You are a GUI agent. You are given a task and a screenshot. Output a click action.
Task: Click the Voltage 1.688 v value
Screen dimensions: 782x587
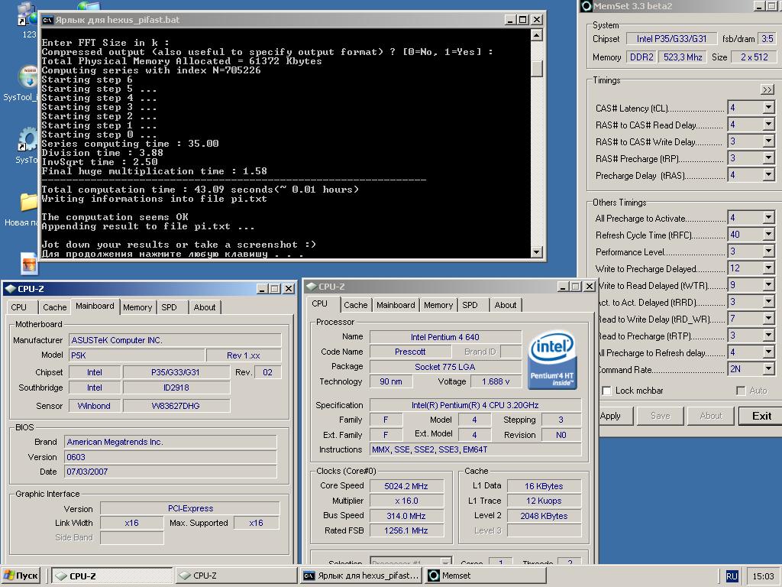click(x=495, y=382)
